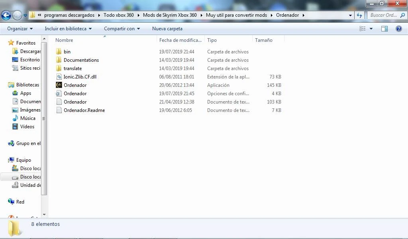Click the 19/07/2019 21:44 date cell
The image size is (408, 239).
[x=177, y=51]
